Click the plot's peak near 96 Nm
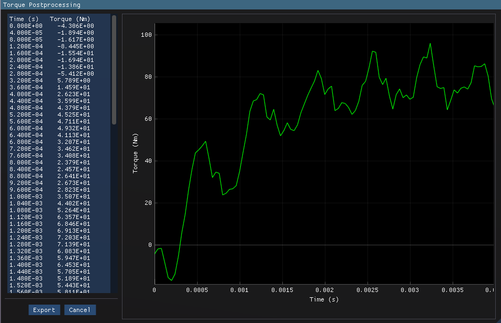This screenshot has width=501, height=323. 431,44
